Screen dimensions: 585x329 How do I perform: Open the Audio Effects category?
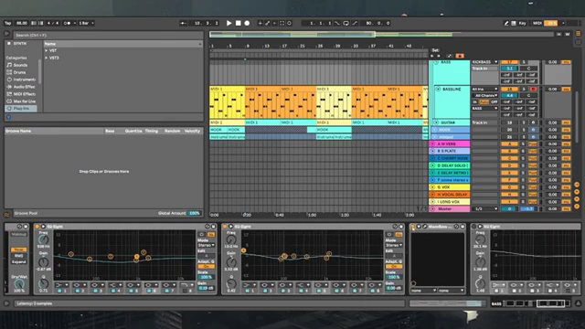[x=22, y=87]
